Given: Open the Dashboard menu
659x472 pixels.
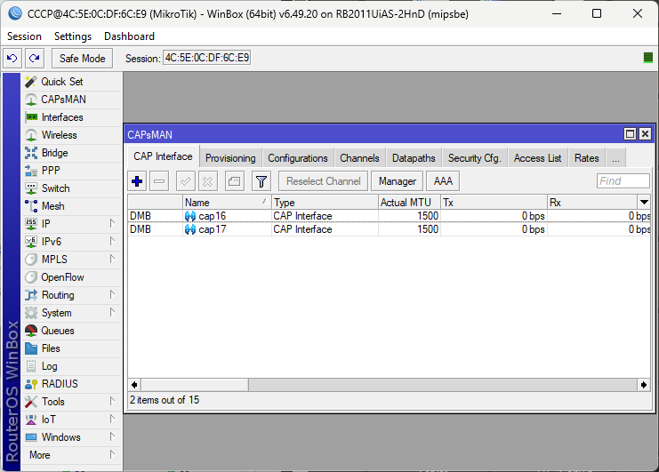Looking at the screenshot, I should click(130, 36).
